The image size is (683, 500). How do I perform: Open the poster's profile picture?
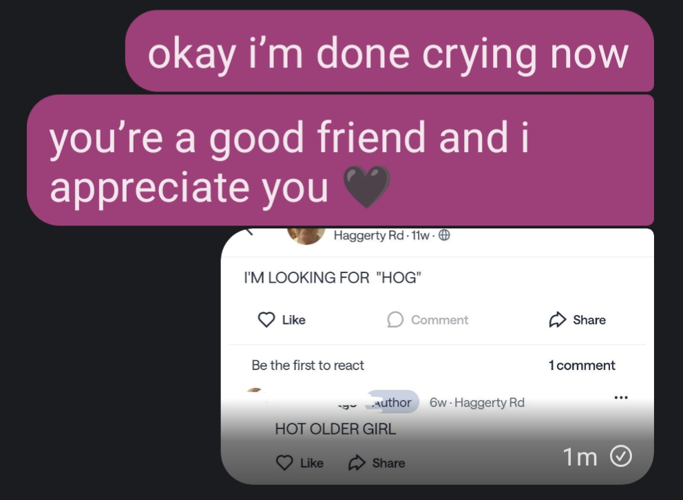tap(306, 236)
